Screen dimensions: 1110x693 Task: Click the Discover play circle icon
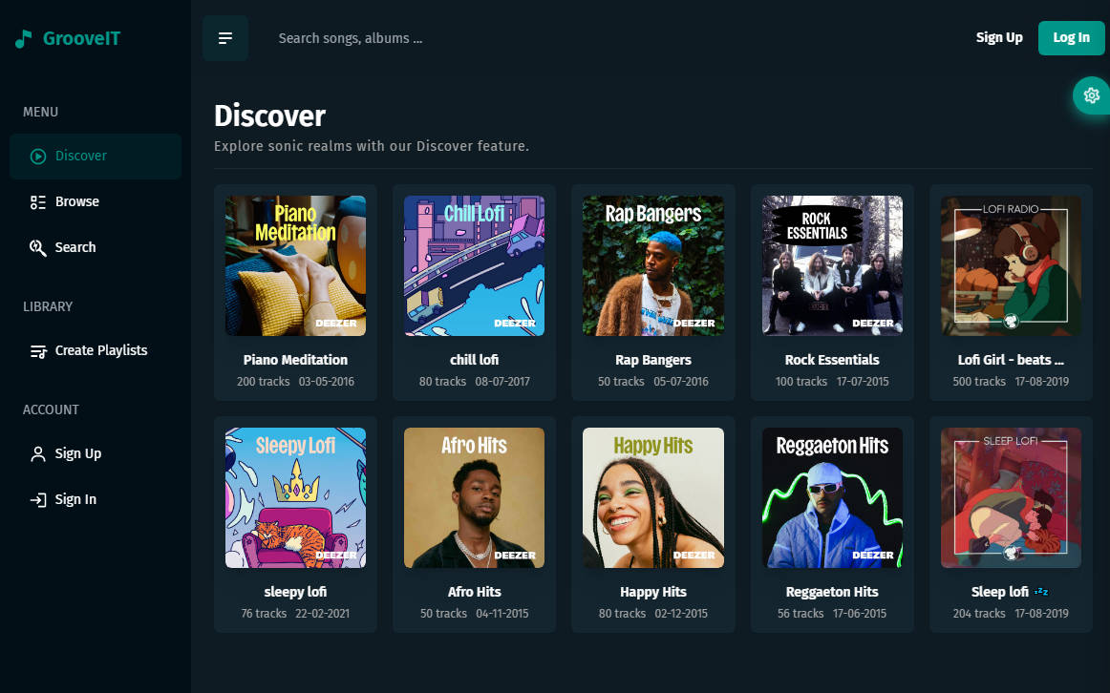pyautogui.click(x=38, y=157)
